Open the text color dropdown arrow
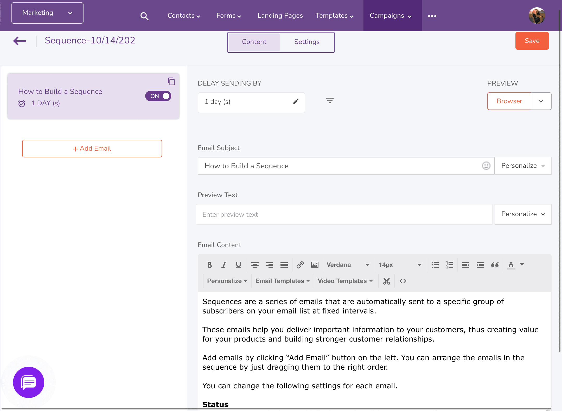This screenshot has width=562, height=411. [522, 265]
